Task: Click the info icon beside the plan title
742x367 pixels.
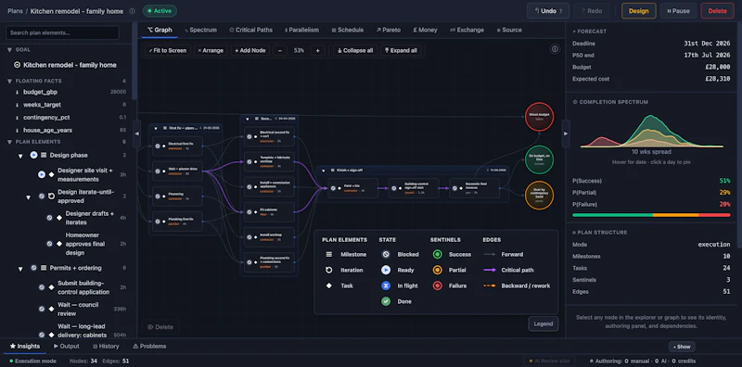Action: pos(132,11)
